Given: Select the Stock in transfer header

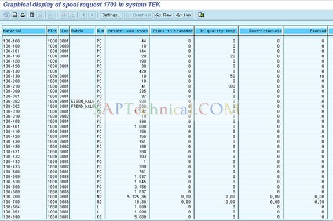Looking at the screenshot, I should click(x=173, y=31).
